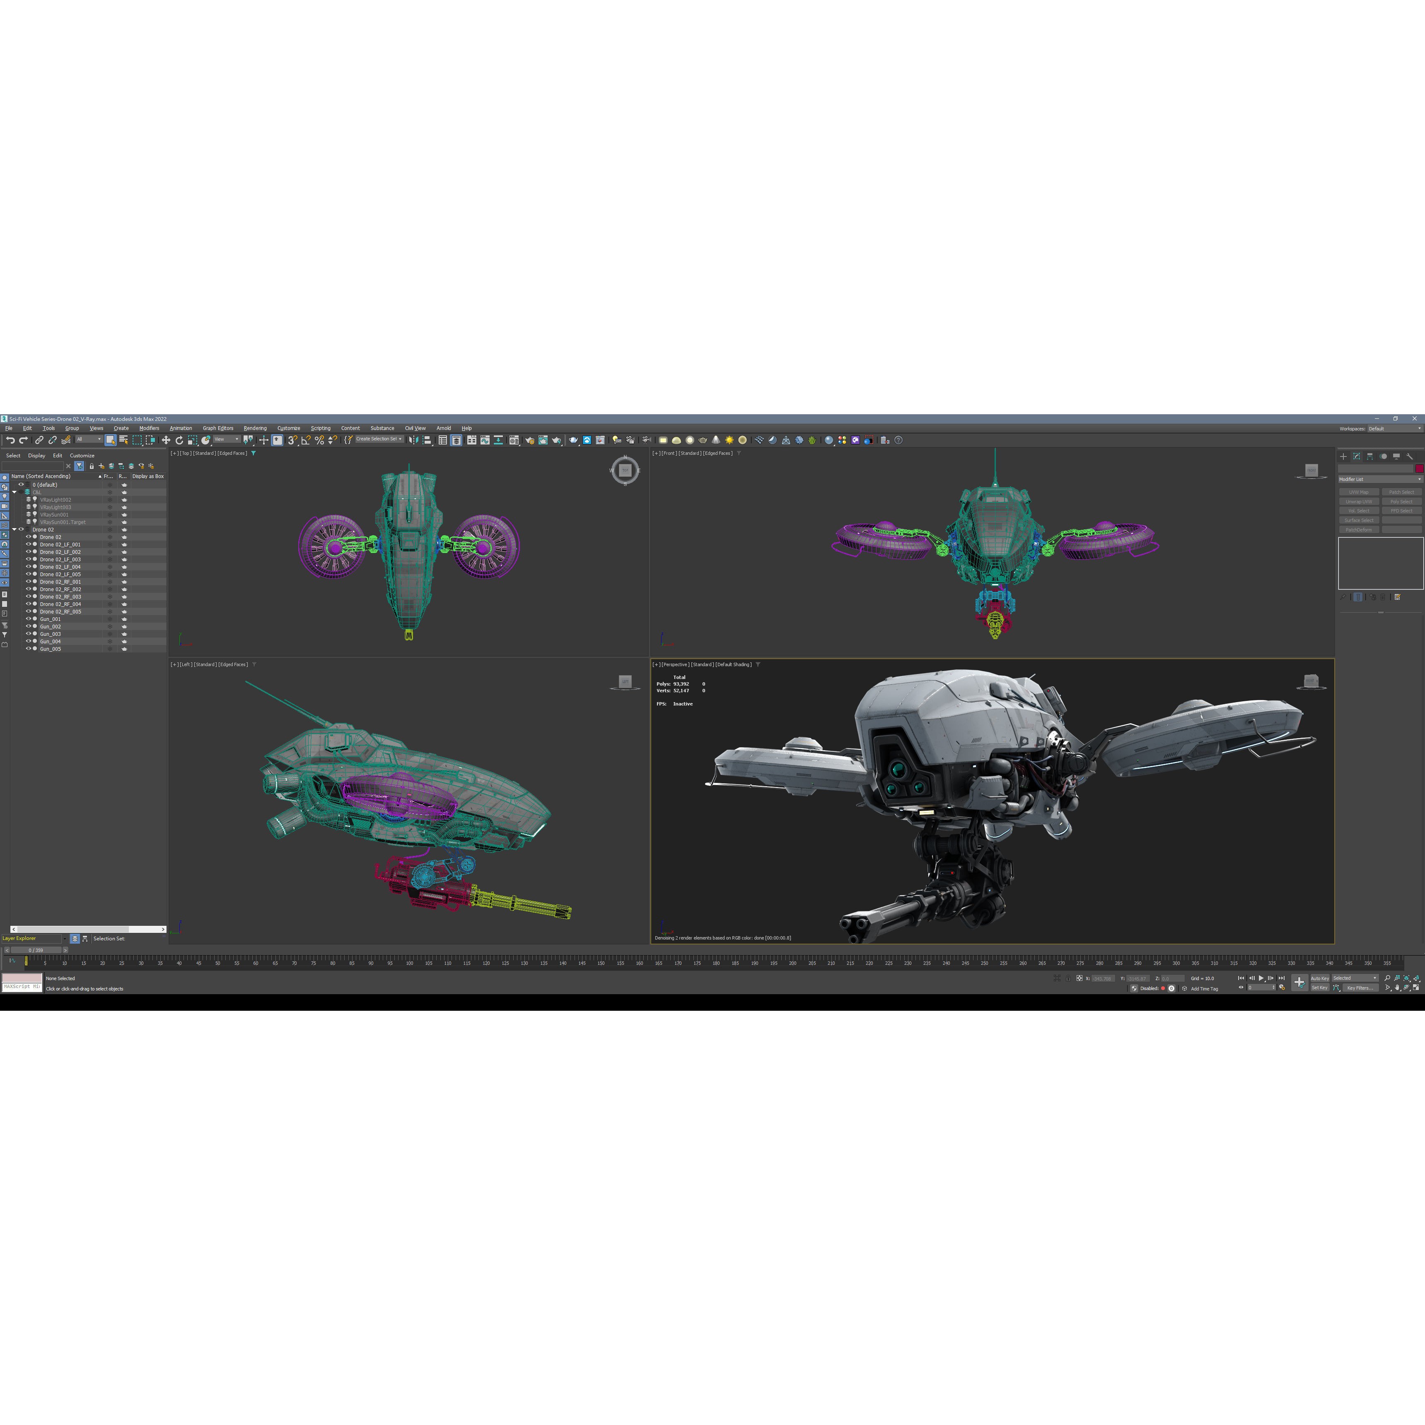
Task: Collapse the C&L layer tree arrow
Action: click(x=14, y=492)
